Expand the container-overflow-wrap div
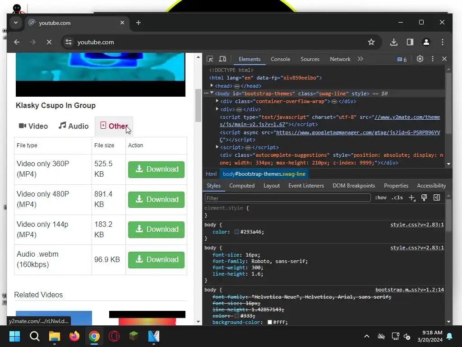The width and height of the screenshot is (462, 347). (217, 101)
